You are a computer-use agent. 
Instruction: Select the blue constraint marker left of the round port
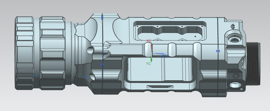pyautogui.click(x=218, y=51)
